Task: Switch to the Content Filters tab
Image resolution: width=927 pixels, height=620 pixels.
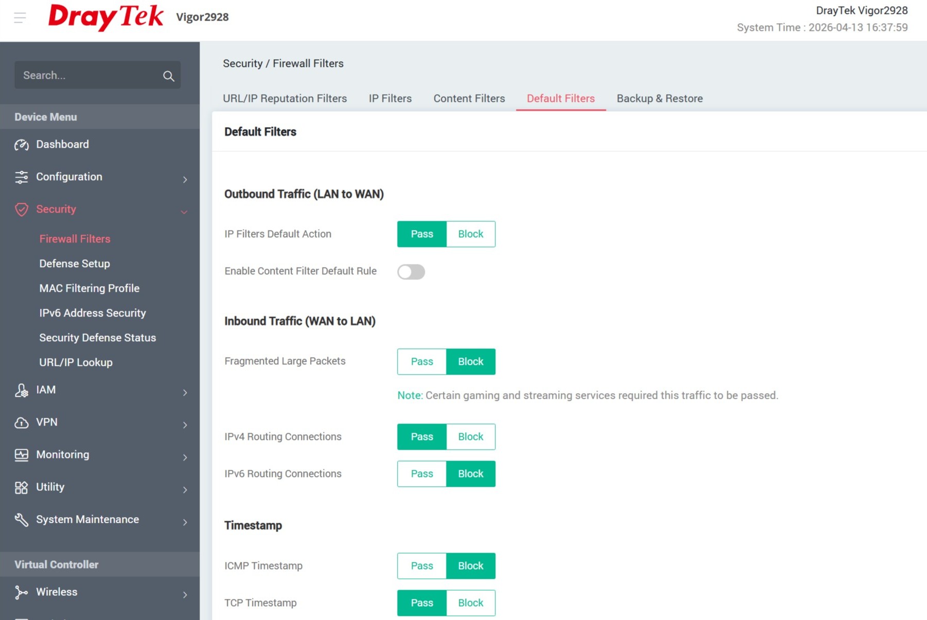Action: pyautogui.click(x=469, y=98)
